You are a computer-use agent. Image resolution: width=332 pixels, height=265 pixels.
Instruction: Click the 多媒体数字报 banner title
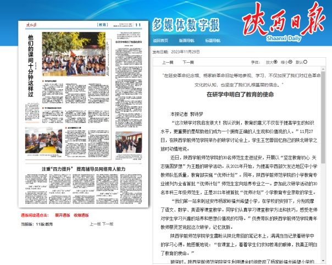186,25
